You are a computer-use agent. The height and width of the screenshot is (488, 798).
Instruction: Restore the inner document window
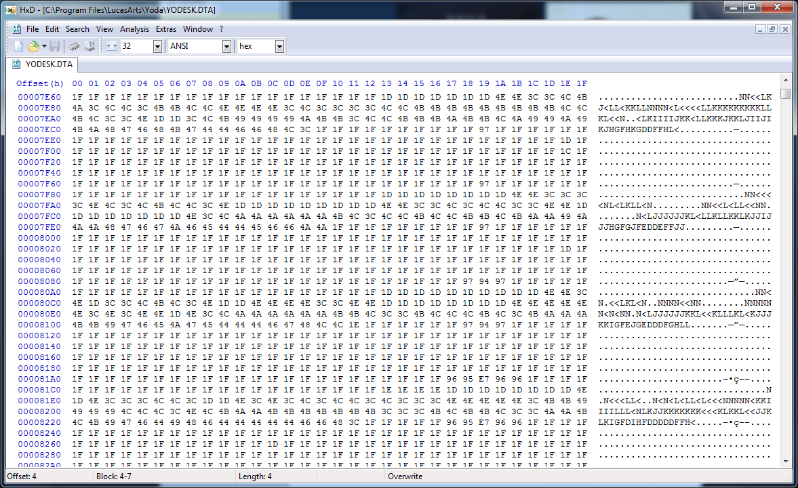772,29
